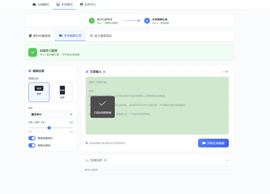Open 素材向量管理 sub-tab
The image size is (270, 194).
[x=40, y=36]
